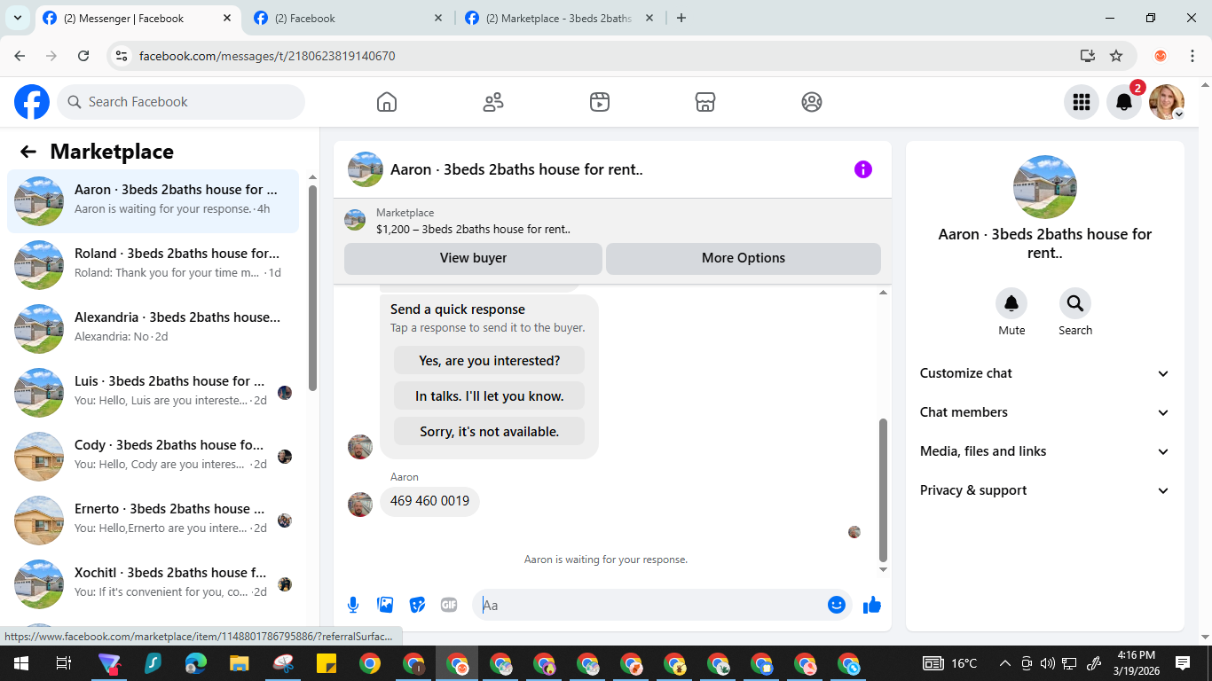The image size is (1212, 681).
Task: Click the listing thumbnail in right panel
Action: 1045,187
